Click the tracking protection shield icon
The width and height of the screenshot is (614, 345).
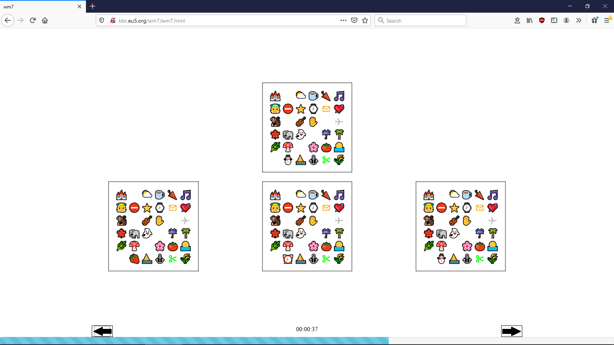(102, 20)
